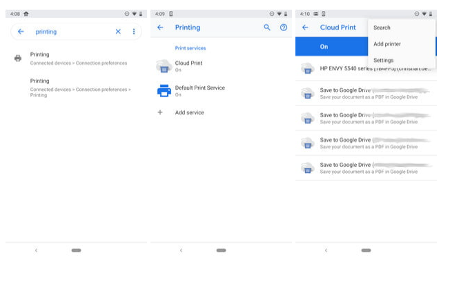Click Cloud Print title in toolbar
This screenshot has height=282, width=450.
click(x=337, y=28)
